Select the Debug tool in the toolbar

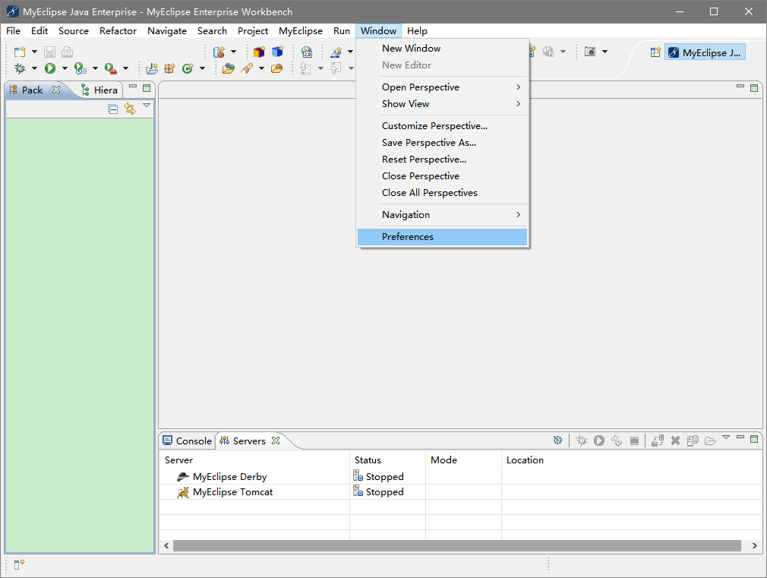point(21,68)
